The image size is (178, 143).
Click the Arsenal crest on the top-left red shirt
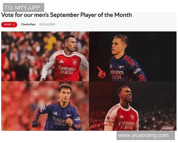(75, 62)
